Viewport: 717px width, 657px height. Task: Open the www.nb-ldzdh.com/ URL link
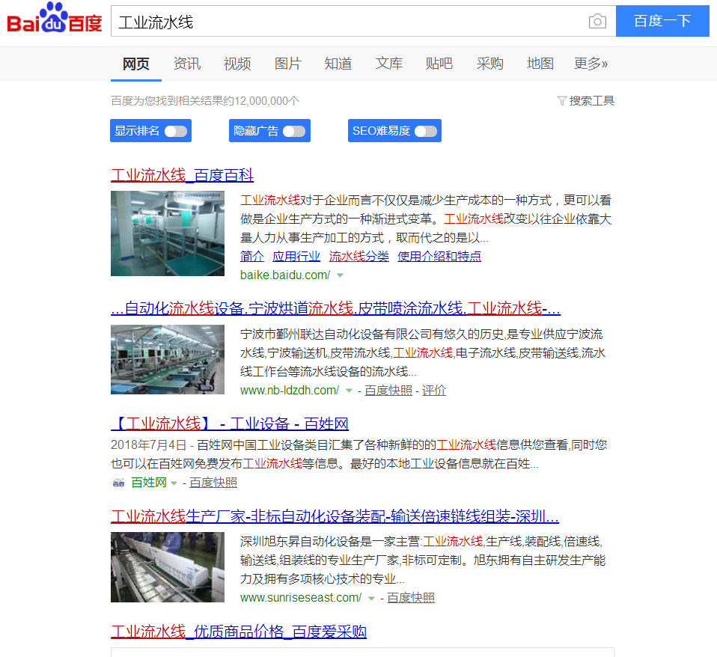[x=290, y=391]
